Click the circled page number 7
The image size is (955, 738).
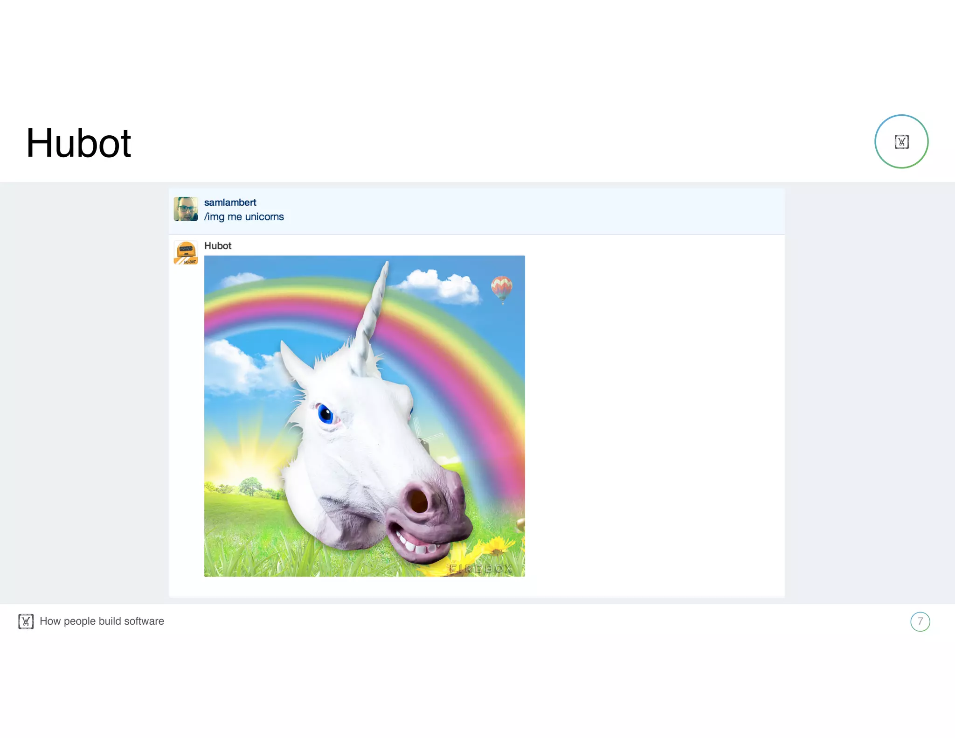pos(920,621)
